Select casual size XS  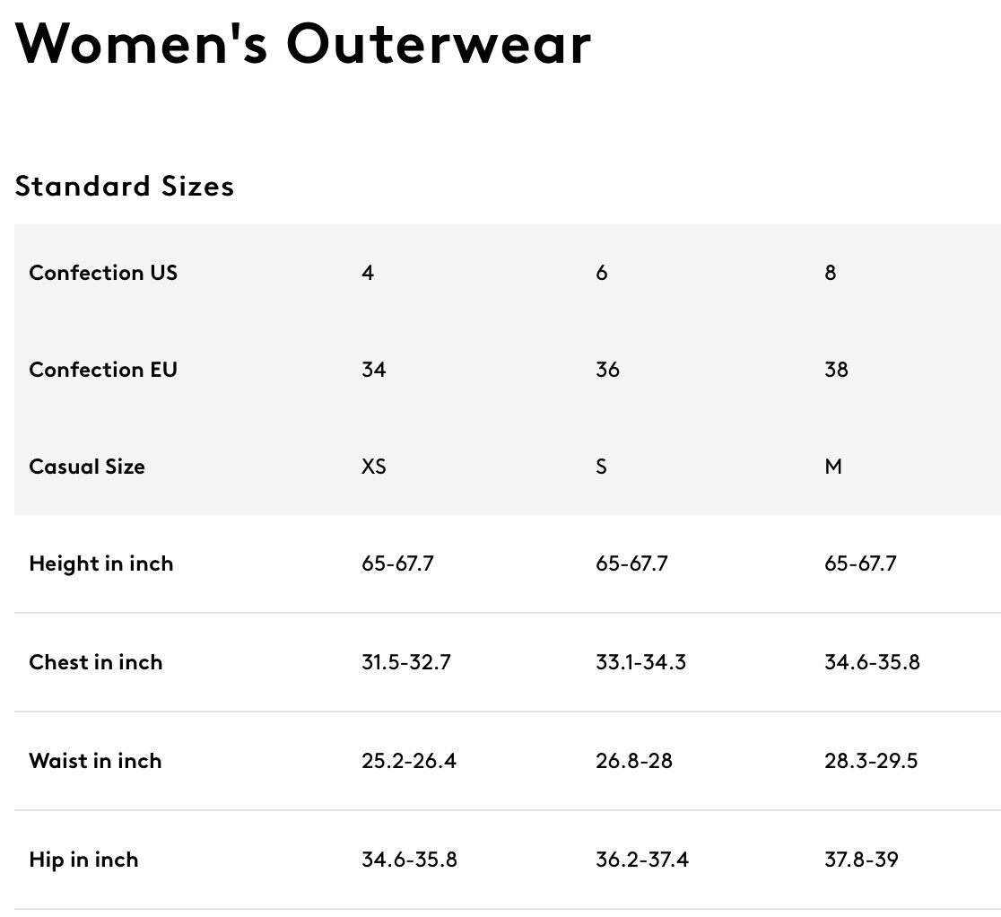click(373, 467)
